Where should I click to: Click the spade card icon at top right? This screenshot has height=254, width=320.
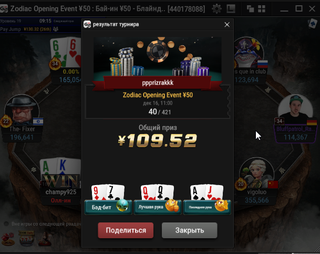pyautogui.click(x=313, y=24)
